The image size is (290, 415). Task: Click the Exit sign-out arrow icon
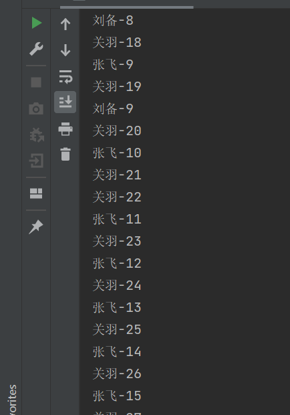pos(36,161)
